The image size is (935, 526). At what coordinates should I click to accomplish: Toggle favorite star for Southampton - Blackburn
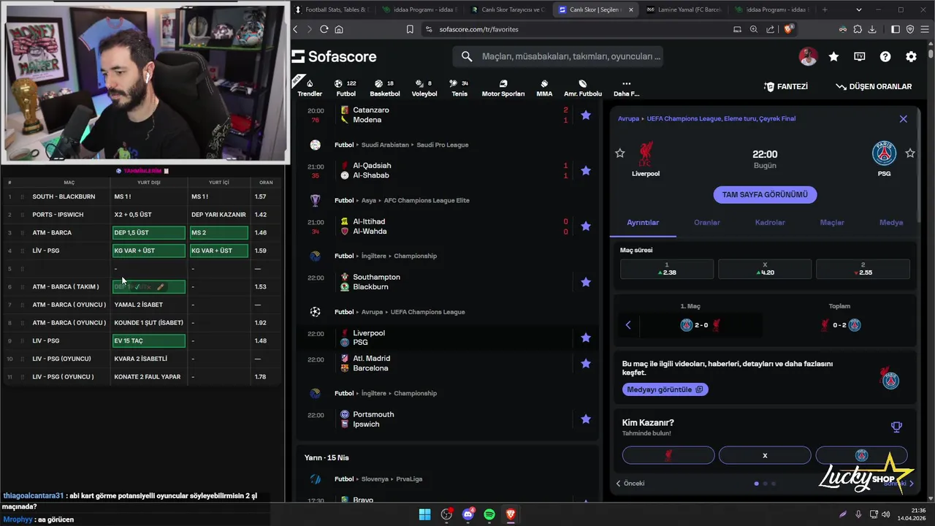click(586, 282)
